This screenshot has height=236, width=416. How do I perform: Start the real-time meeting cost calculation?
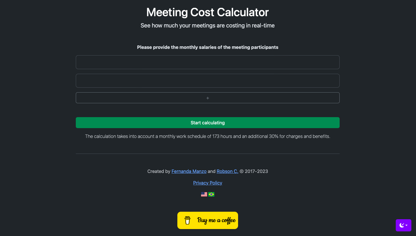pos(208,123)
